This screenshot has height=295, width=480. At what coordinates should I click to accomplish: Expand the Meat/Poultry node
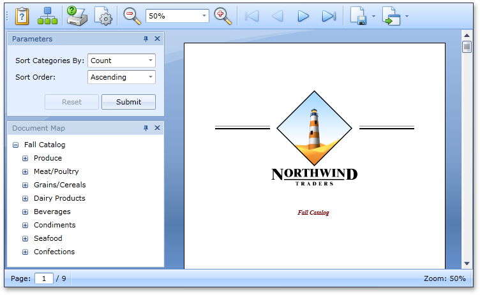(25, 172)
